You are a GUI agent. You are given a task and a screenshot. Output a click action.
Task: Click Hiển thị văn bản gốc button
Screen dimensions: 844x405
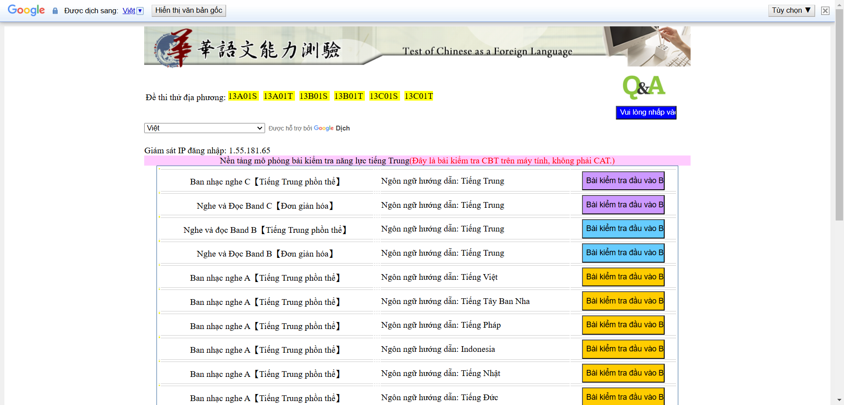pyautogui.click(x=189, y=11)
